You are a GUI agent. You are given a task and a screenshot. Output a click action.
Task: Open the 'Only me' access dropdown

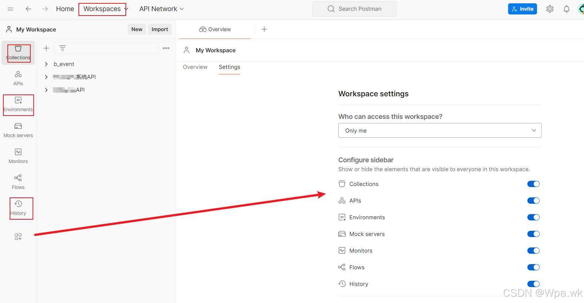click(x=440, y=130)
